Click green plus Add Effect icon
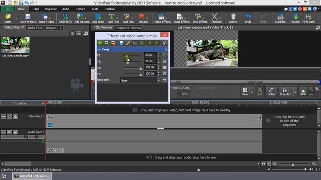The width and height of the screenshot is (321, 180). pyautogui.click(x=100, y=43)
